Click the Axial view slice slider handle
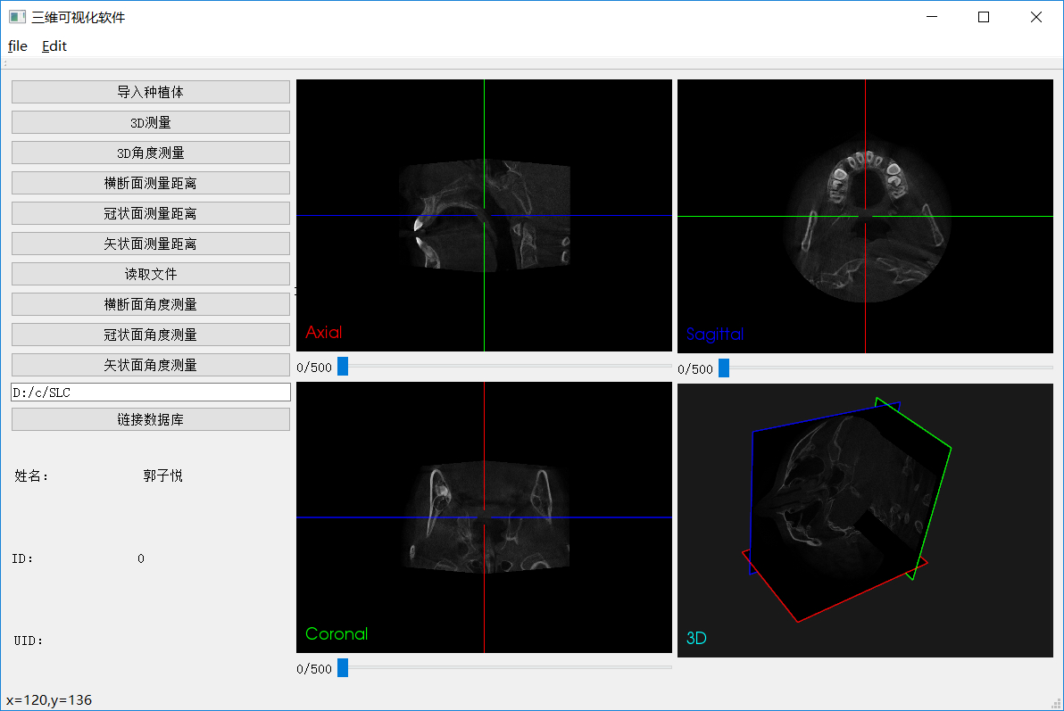Screen dimensions: 1064x711 (343, 367)
